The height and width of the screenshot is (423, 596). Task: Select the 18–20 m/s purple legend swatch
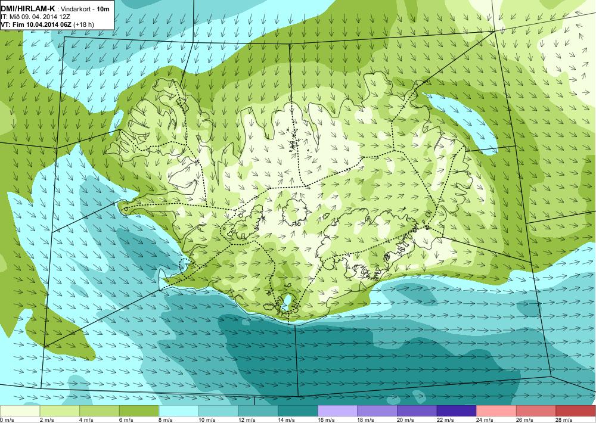click(377, 411)
